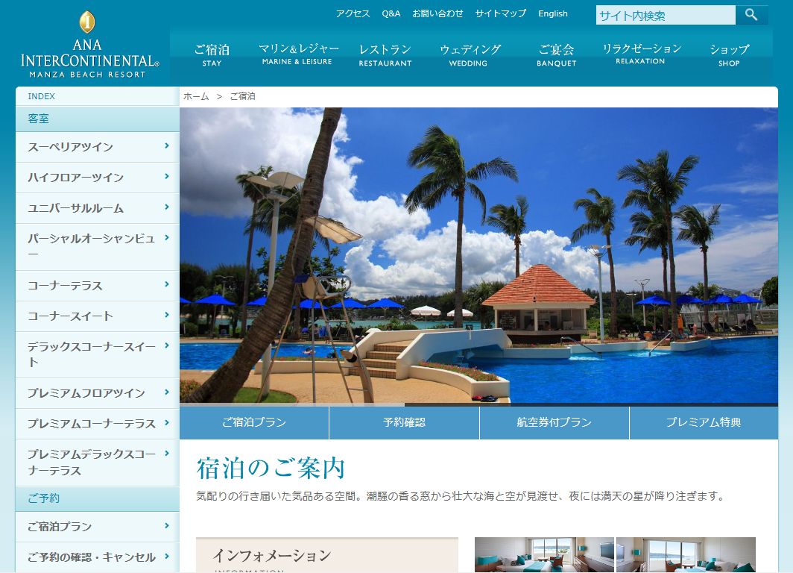Screen dimensions: 793x573
Task: Select ハイフロアーツイン in sidebar
Action: point(98,178)
